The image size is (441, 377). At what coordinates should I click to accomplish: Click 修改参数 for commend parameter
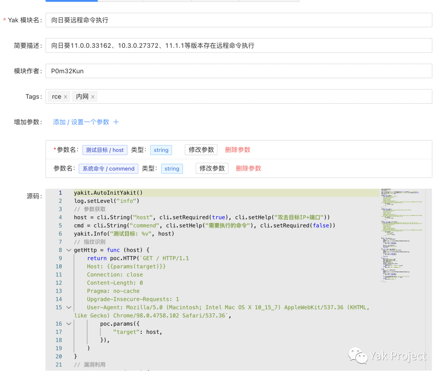coord(212,168)
